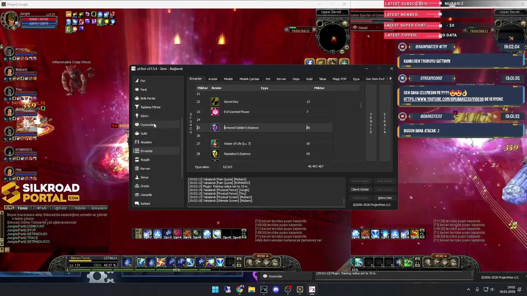Click the Armored Soldier's Essence name cell
The height and width of the screenshot is (296, 527).
point(264,127)
